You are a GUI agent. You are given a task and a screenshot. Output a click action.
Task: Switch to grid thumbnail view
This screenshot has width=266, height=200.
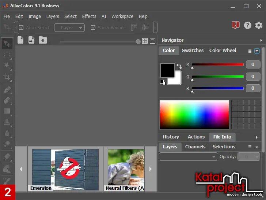(x=145, y=41)
